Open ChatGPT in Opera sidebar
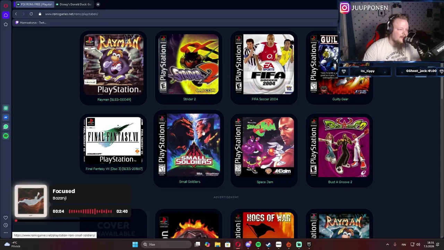This screenshot has height=250, width=444. (x=6, y=108)
